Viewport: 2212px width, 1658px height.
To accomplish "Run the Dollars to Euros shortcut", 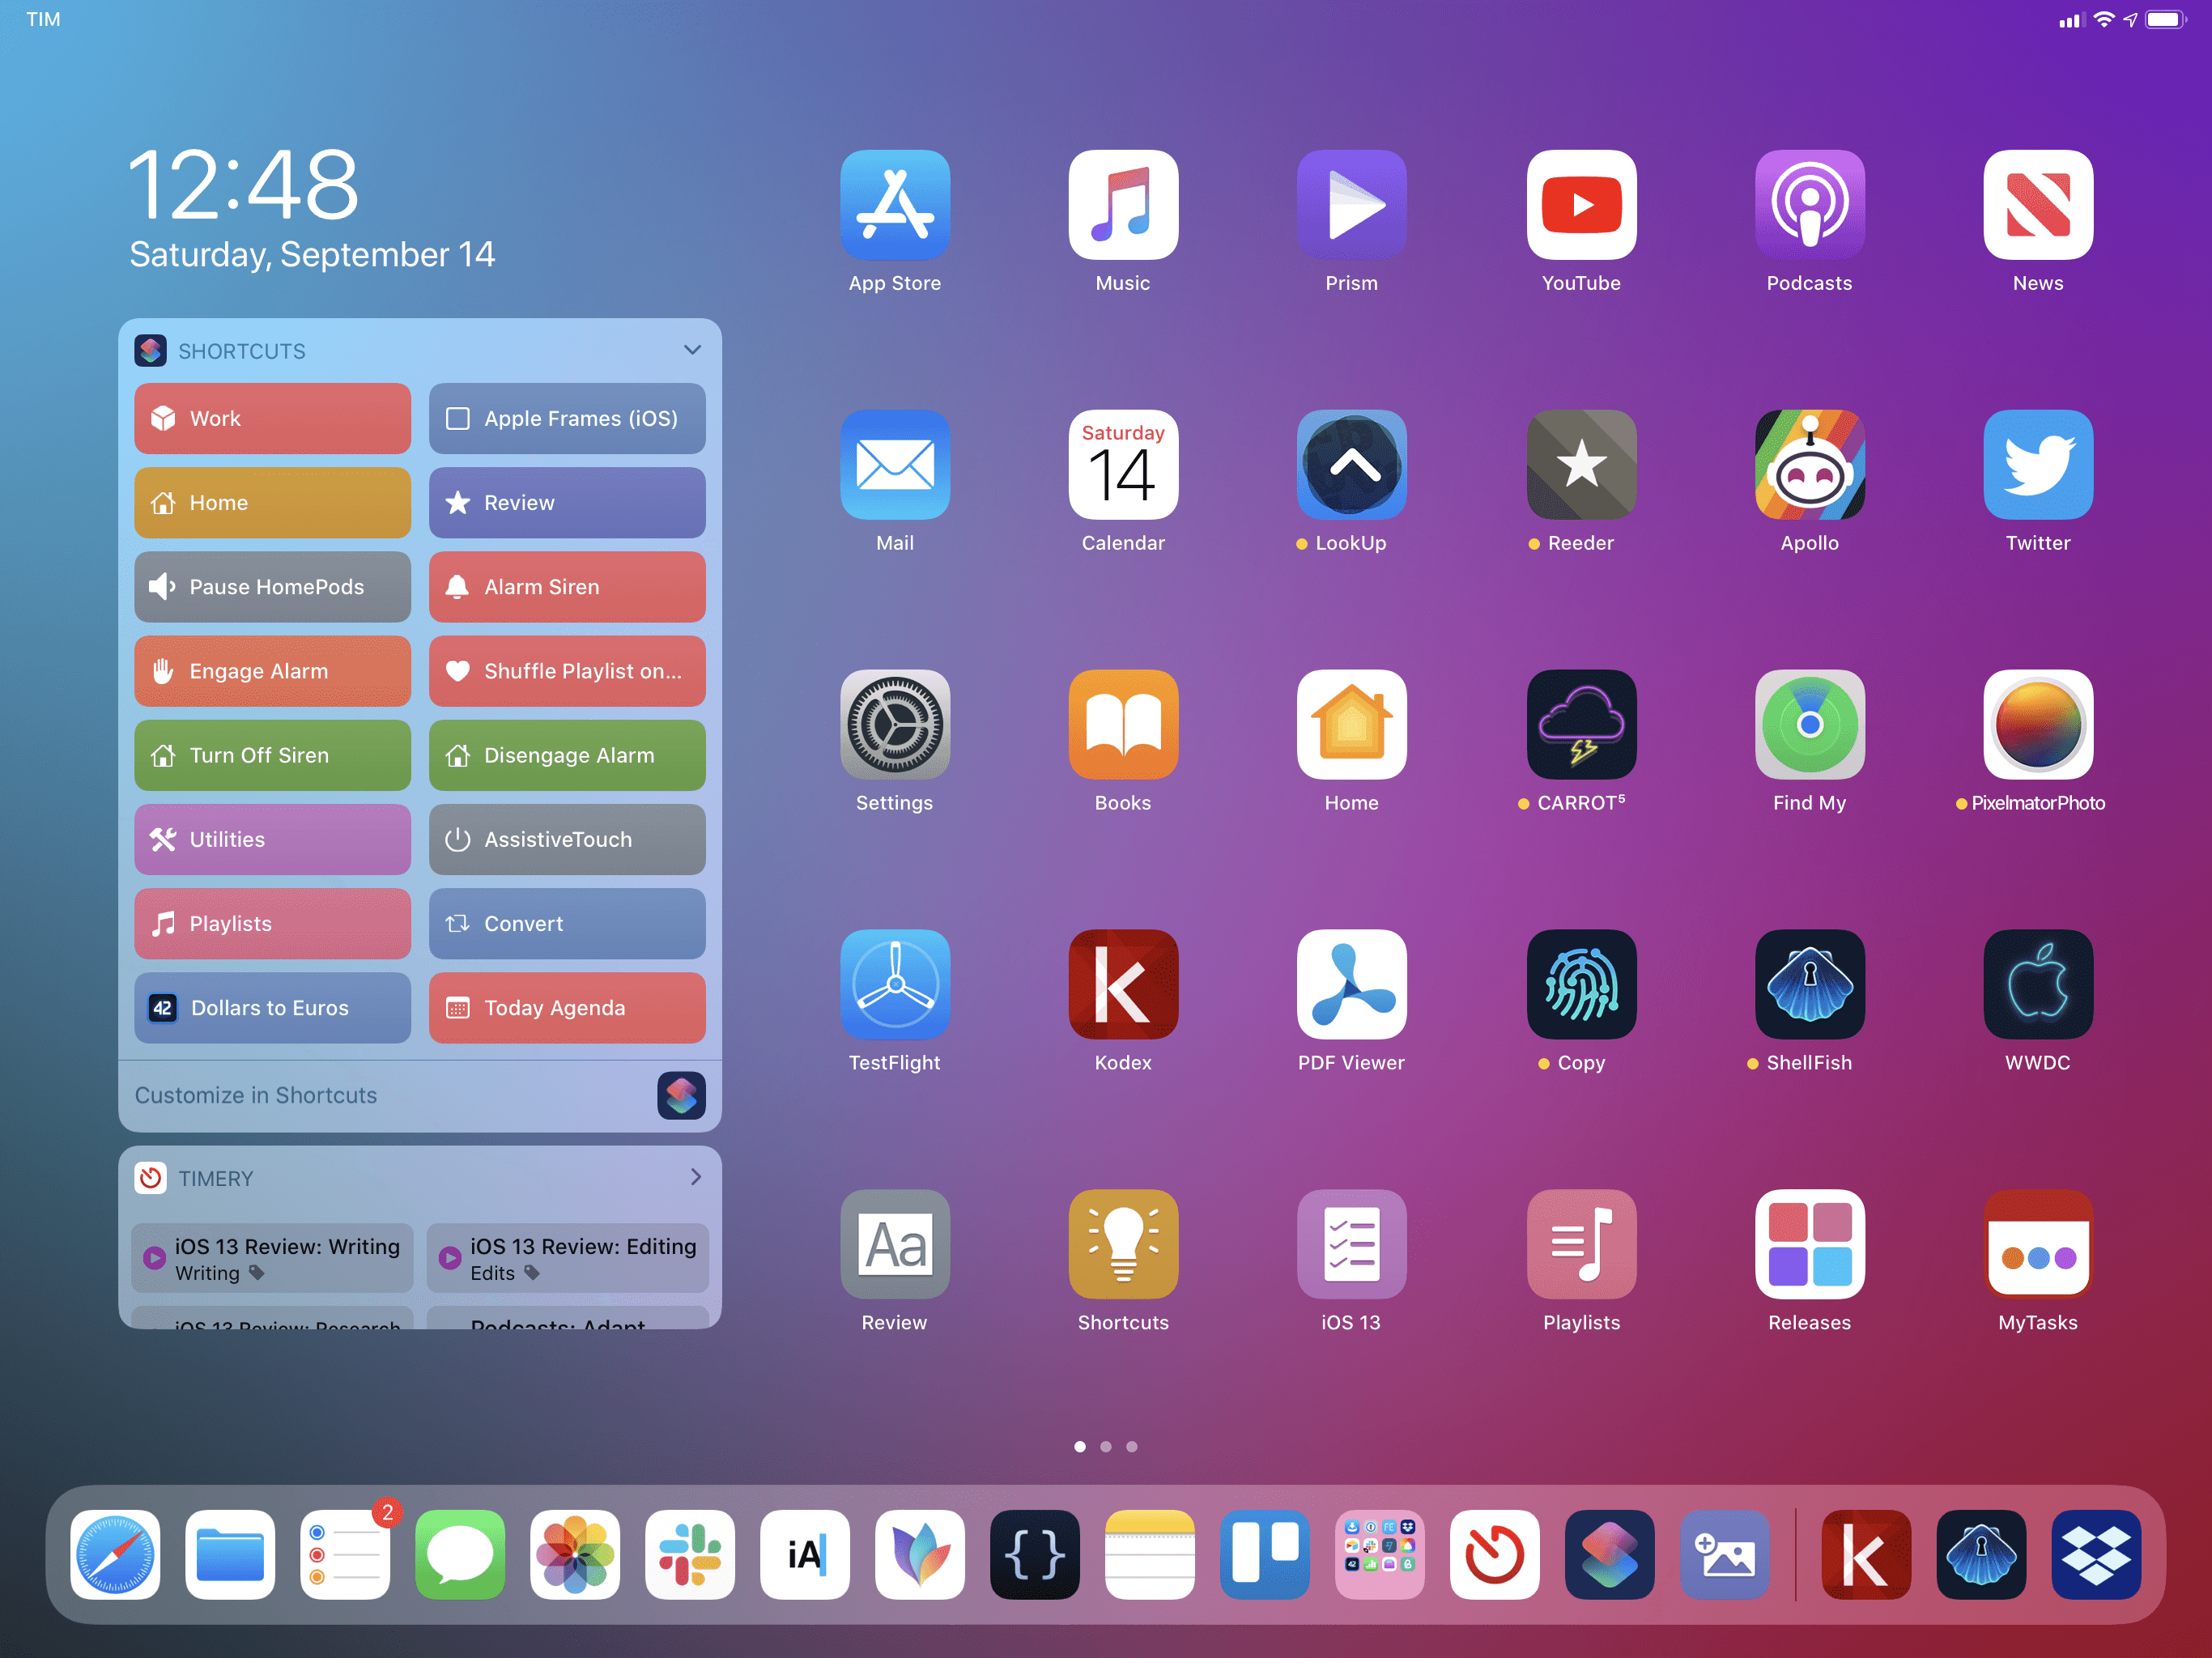I will click(x=272, y=1007).
